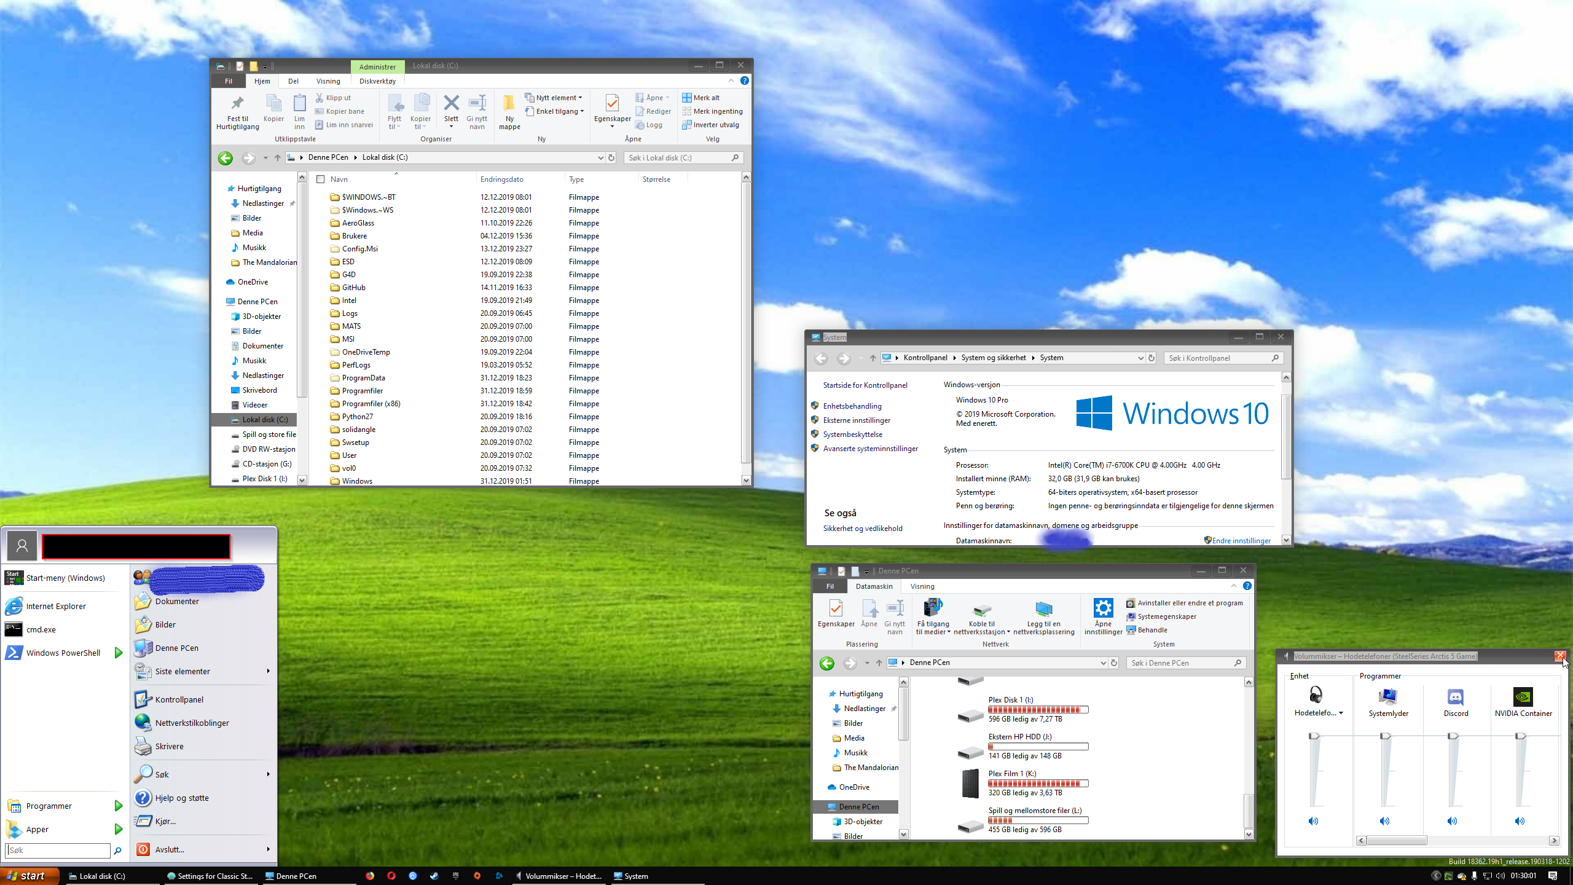Expand Siste elementer submenu arrow
Screen dimensions: 1573x885
tap(269, 671)
